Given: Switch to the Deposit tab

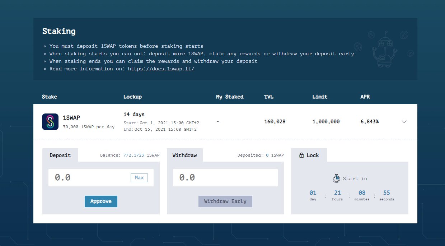Looking at the screenshot, I should [x=60, y=155].
